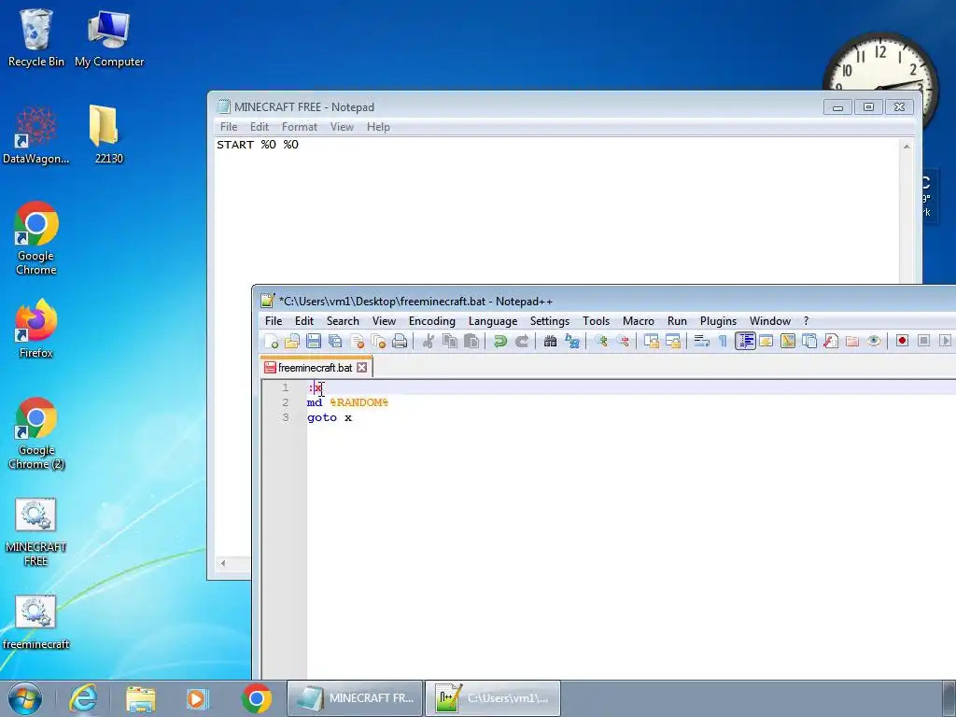
Task: Select the freeminecraft.bat tab
Action: click(x=316, y=368)
